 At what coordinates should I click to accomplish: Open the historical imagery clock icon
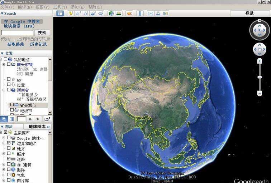point(111,14)
